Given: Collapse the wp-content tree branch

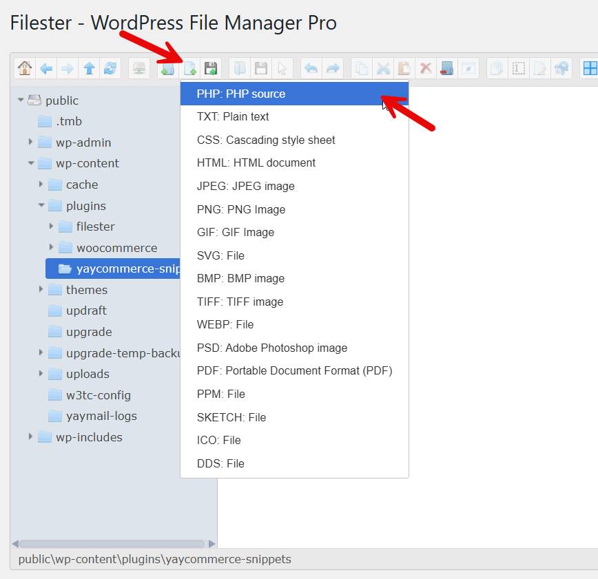Looking at the screenshot, I should (x=32, y=163).
